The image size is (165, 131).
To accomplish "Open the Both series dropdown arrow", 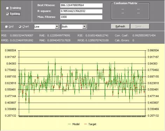I will pyautogui.click(x=84, y=27).
